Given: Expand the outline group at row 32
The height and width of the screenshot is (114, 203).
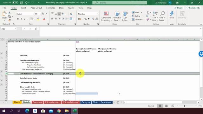Looking at the screenshot, I should 1,76.
